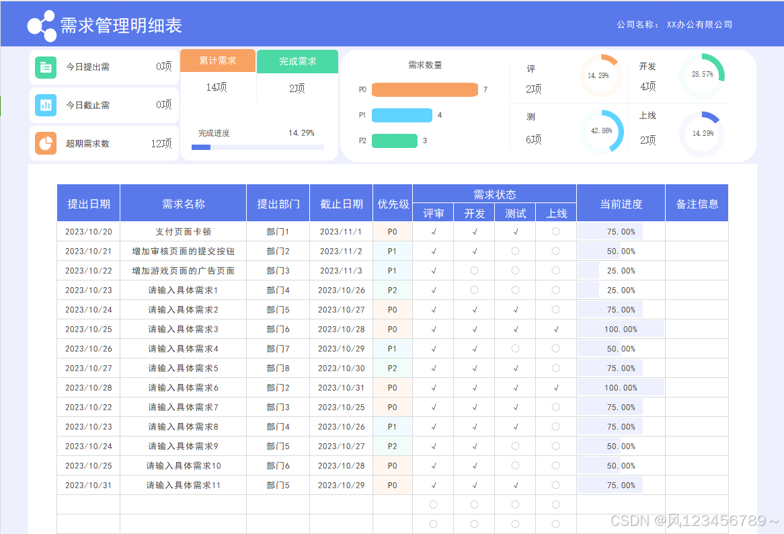Click checked 上线 mark for 请输入具体需求3
This screenshot has height=534, width=784.
tap(556, 330)
